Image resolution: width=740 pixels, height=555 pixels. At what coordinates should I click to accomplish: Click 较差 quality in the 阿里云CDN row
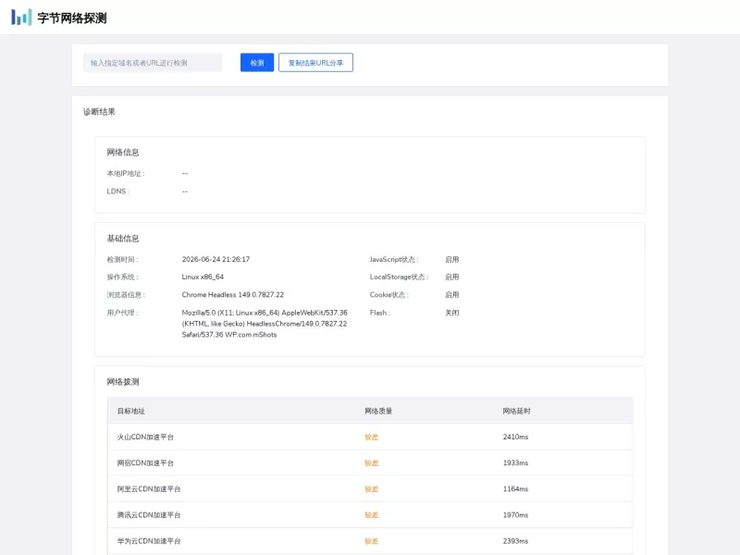[372, 489]
